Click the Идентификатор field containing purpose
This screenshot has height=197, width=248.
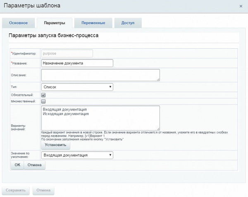pyautogui.click(x=67, y=53)
